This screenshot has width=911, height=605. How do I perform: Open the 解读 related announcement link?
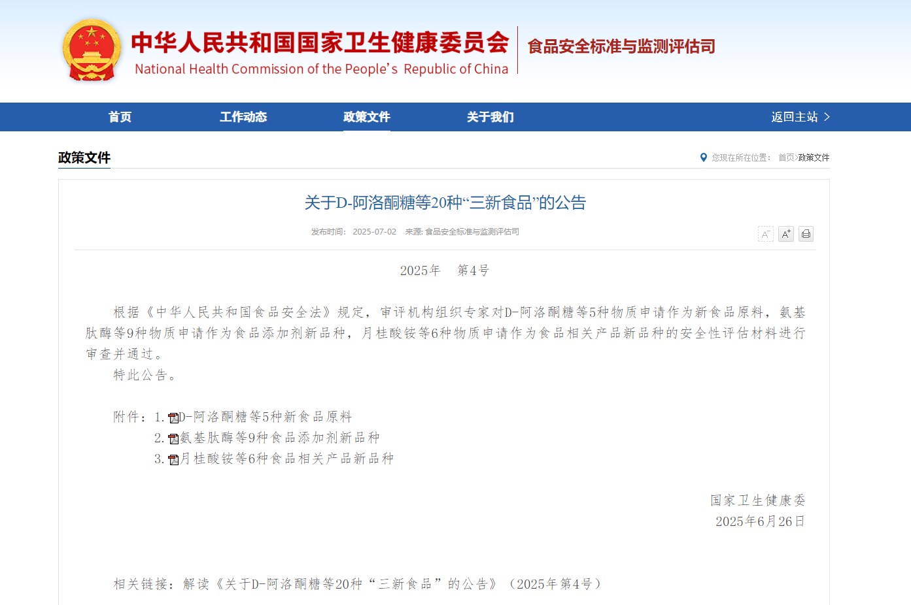click(392, 584)
